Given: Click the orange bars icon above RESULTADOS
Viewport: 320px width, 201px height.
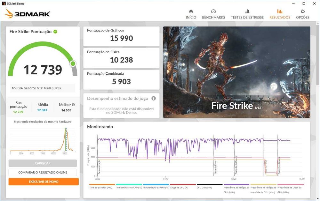Looking at the screenshot, I should pyautogui.click(x=280, y=11).
